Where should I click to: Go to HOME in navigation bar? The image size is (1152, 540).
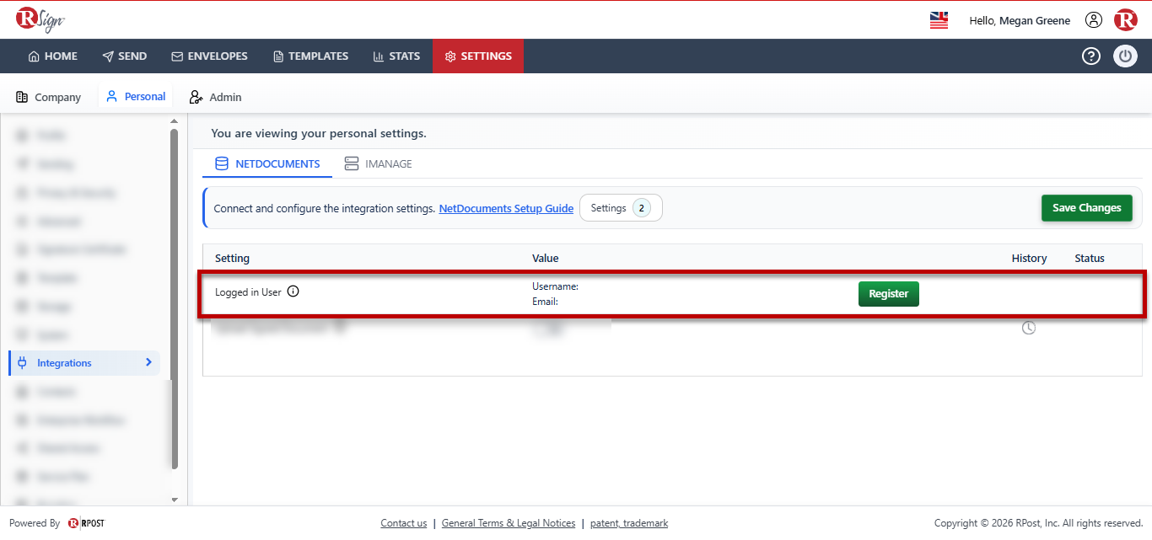[x=52, y=56]
